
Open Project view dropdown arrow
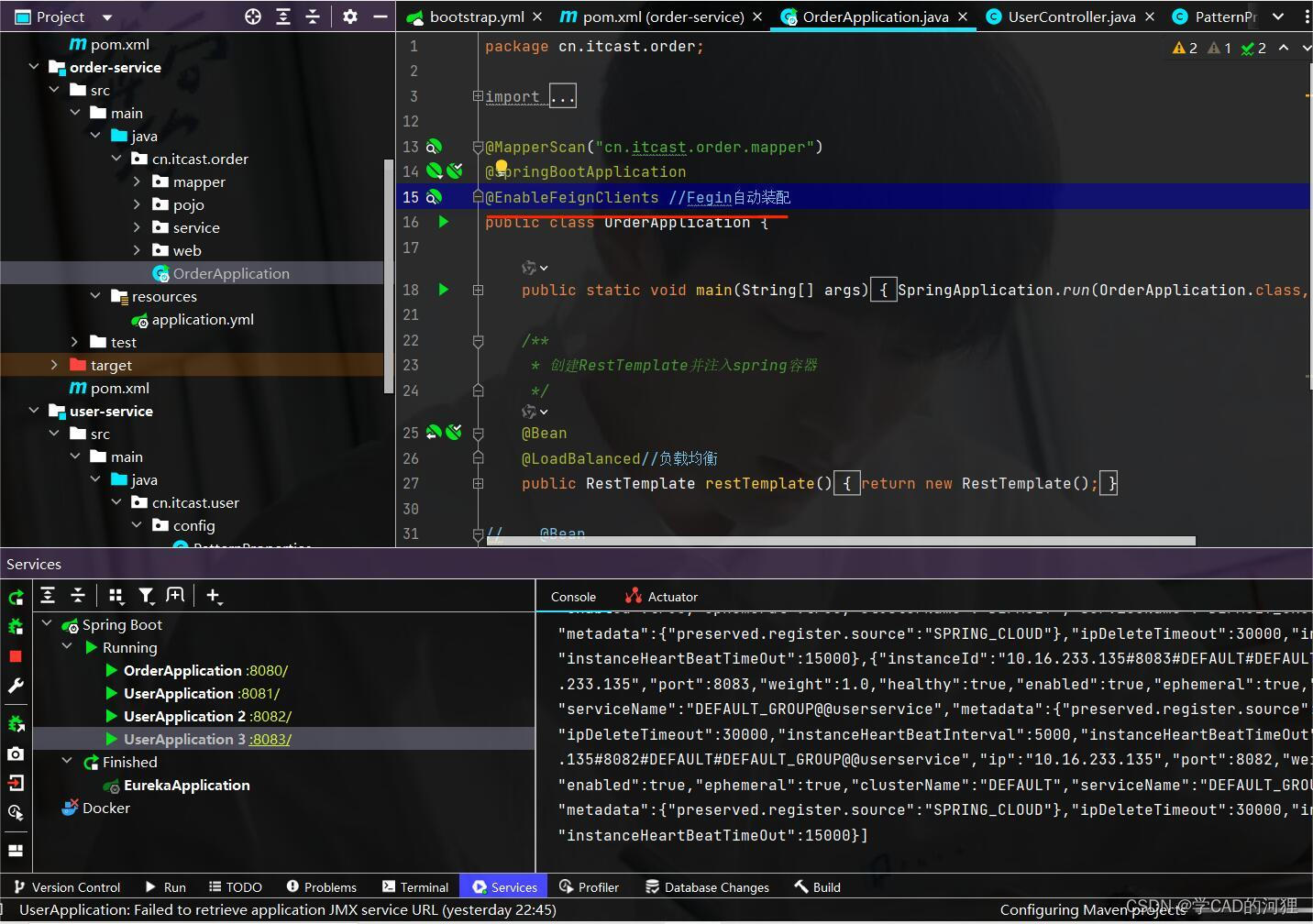106,17
